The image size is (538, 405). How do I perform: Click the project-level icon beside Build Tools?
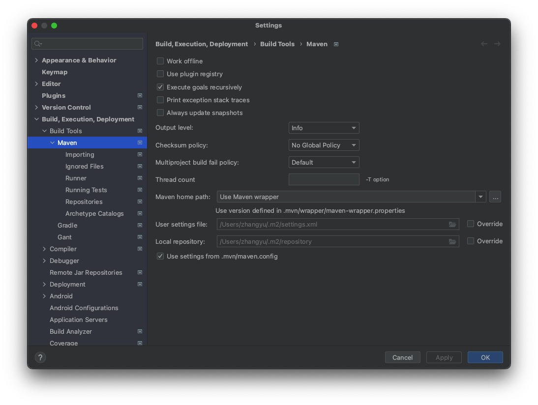click(140, 131)
